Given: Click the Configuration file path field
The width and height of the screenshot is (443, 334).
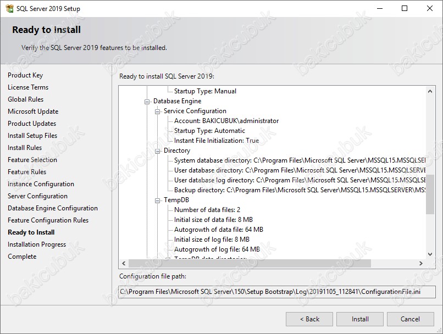Looking at the screenshot, I should (x=277, y=292).
